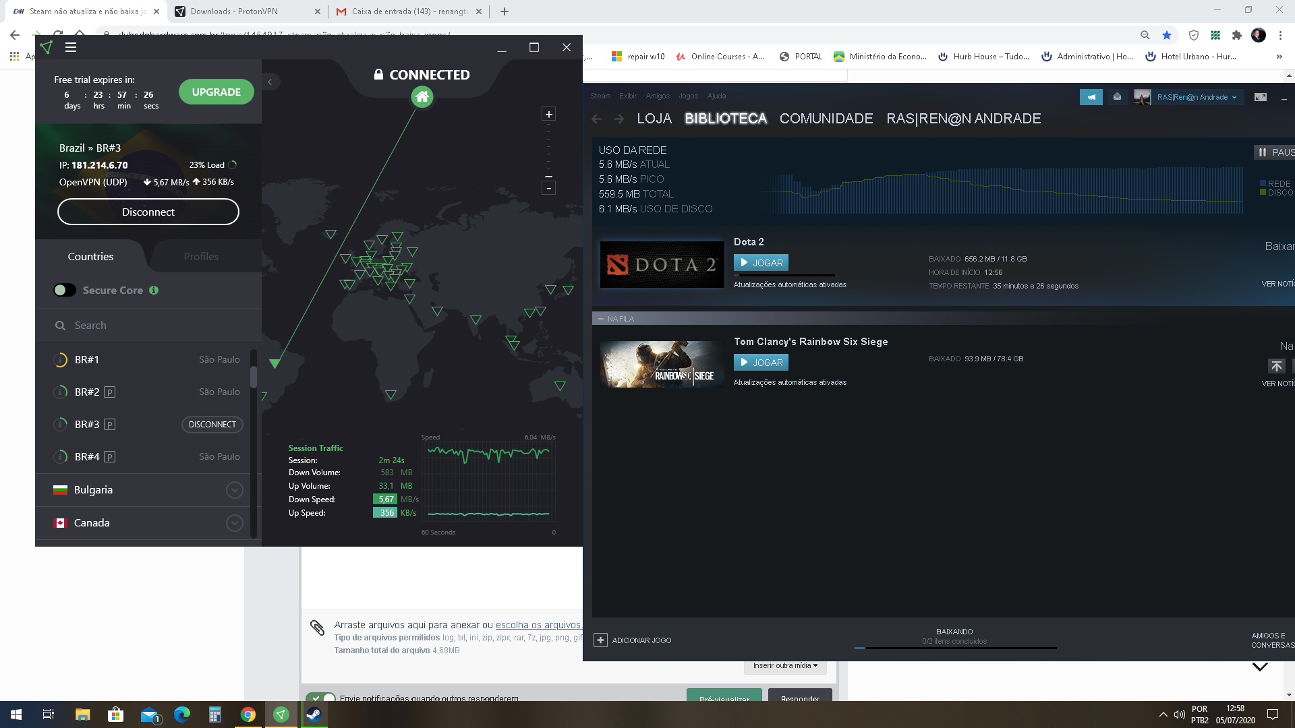This screenshot has height=728, width=1295.
Task: Move Rainbow Six Siege to top of queue
Action: tap(1276, 366)
